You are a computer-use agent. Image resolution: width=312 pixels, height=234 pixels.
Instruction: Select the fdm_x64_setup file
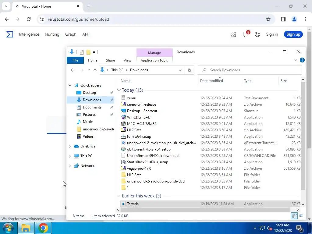tap(139, 136)
